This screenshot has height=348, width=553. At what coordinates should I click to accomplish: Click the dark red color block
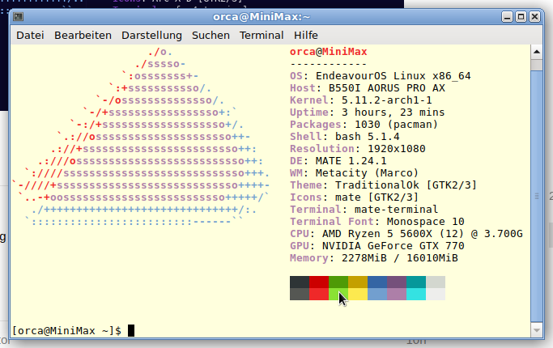(x=319, y=282)
